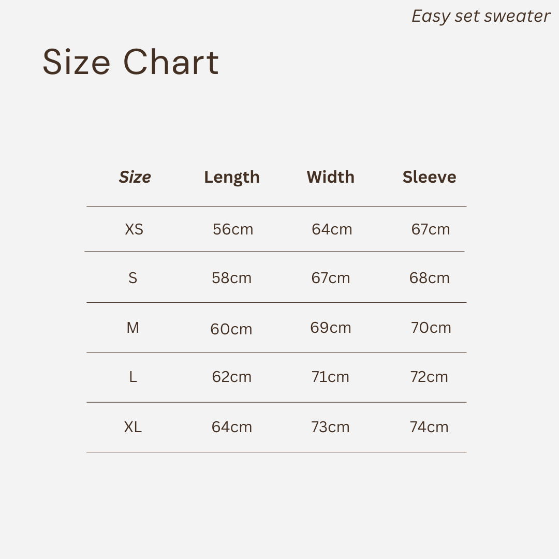559x559 pixels.
Task: Click the 71cm width value for L
Action: coord(330,377)
